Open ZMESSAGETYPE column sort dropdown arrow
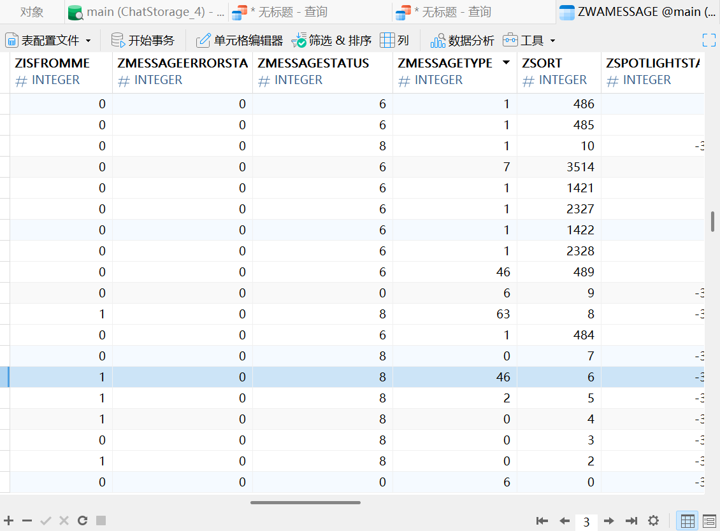Image resolution: width=720 pixels, height=531 pixels. tap(506, 62)
